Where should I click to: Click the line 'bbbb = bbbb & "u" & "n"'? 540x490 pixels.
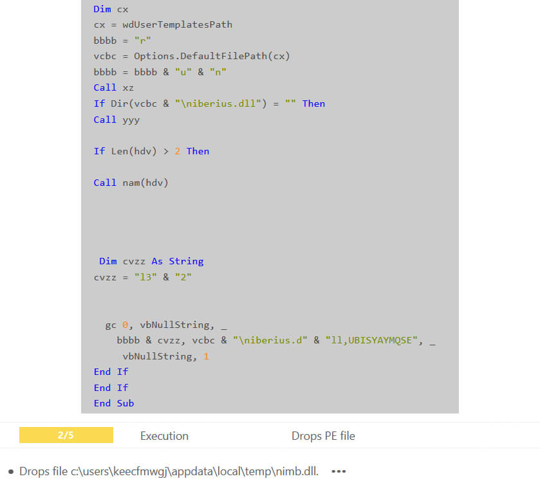[x=160, y=72]
